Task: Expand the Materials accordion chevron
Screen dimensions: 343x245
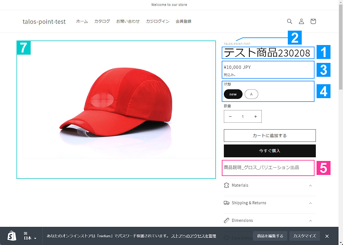Action: (310, 186)
